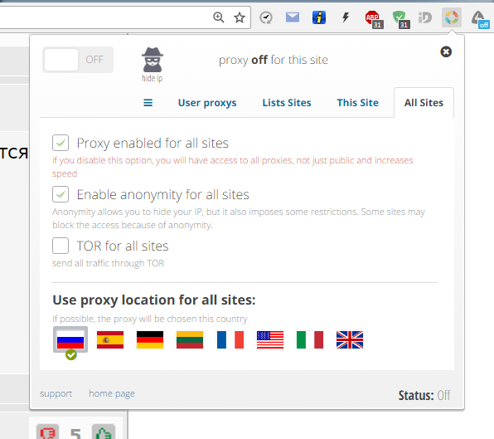Viewport: 494px width, 439px height.
Task: Open the green shield extension icon
Action: (x=400, y=19)
